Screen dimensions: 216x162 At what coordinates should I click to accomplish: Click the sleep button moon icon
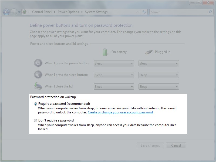[x=38, y=75]
